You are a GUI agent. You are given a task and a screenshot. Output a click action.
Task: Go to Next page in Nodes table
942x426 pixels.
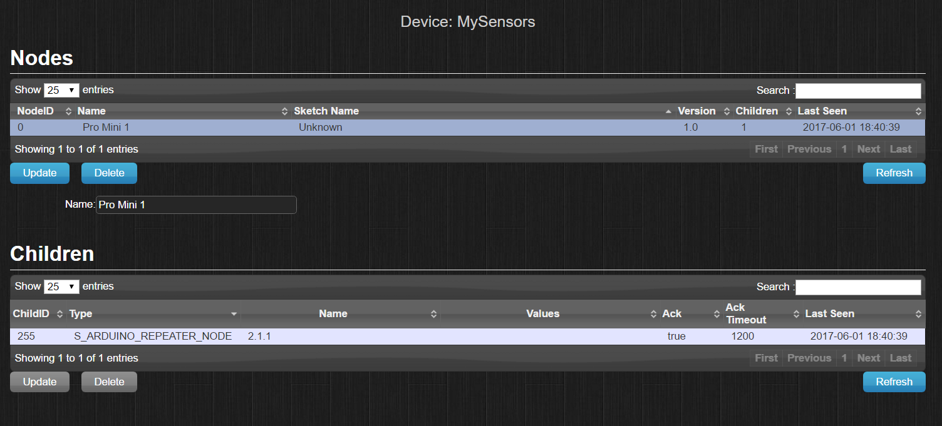click(868, 150)
